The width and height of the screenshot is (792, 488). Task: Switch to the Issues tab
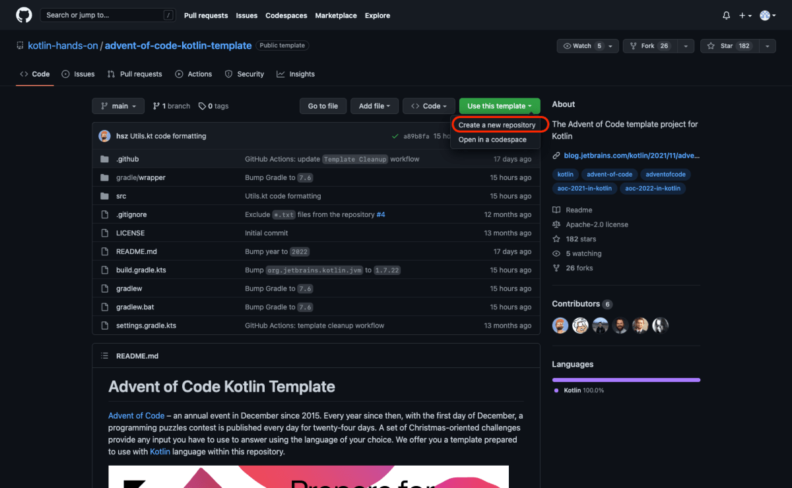(x=78, y=74)
